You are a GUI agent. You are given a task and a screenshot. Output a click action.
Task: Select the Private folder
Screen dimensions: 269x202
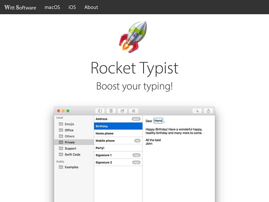click(x=74, y=142)
